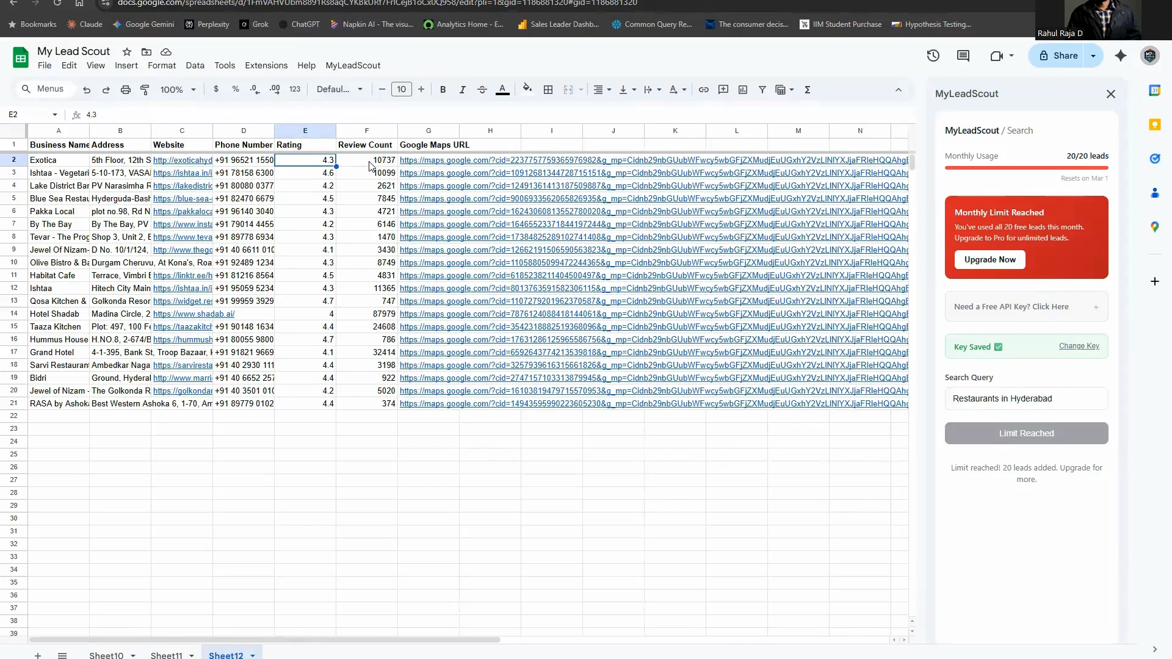Viewport: 1172px width, 659px height.
Task: Add a new sheet with plus button
Action: (38, 655)
